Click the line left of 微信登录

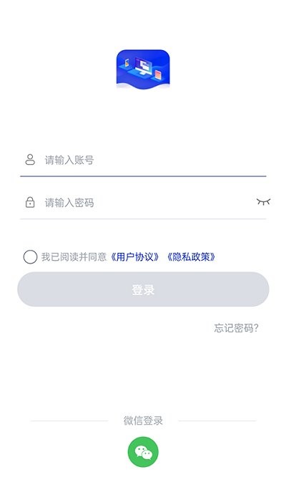point(69,421)
